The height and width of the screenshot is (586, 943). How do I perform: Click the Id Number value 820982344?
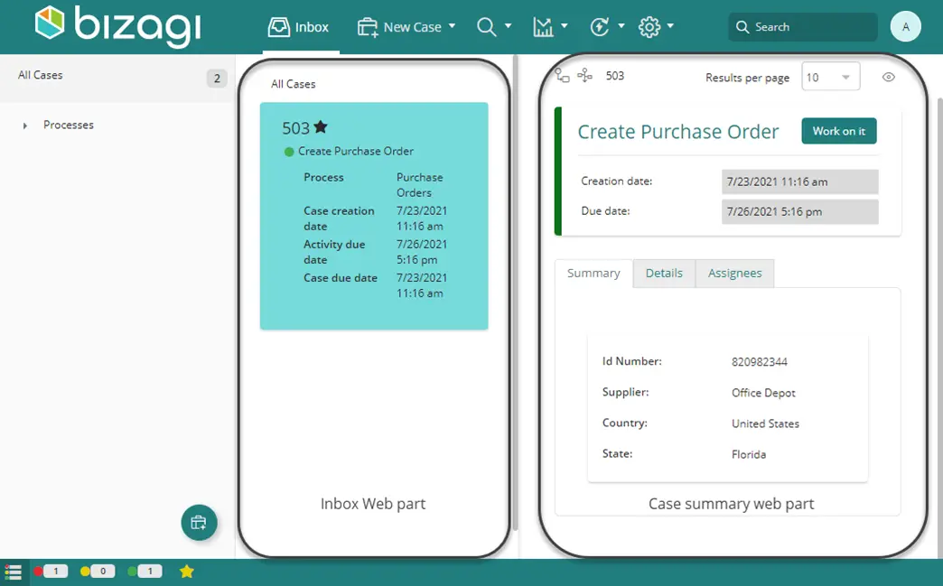tap(759, 362)
